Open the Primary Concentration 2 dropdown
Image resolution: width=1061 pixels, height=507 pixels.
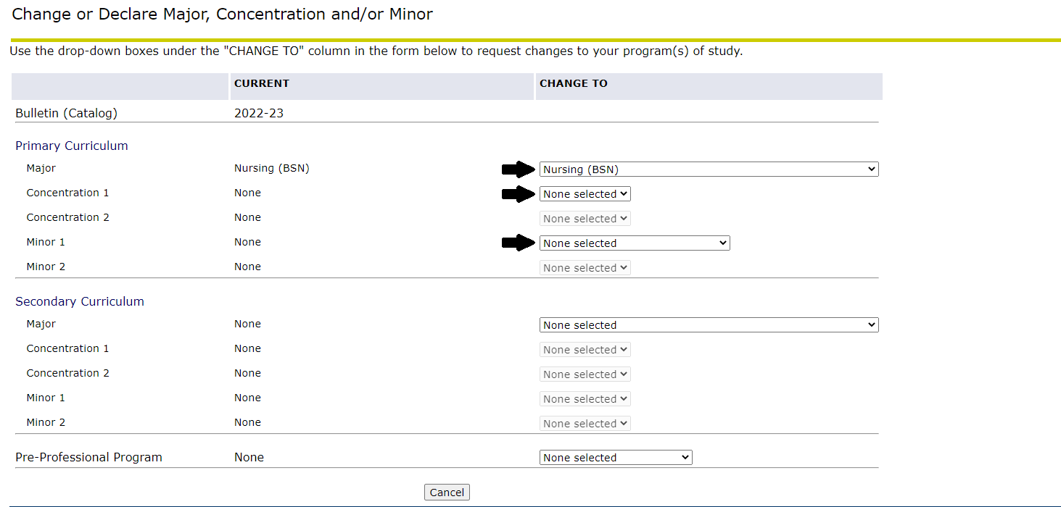(x=585, y=219)
